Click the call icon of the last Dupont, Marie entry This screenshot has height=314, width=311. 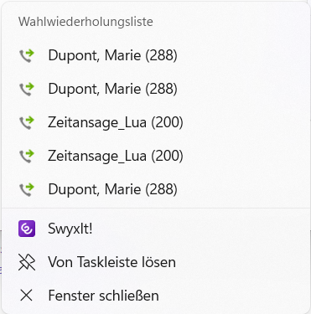[27, 189]
